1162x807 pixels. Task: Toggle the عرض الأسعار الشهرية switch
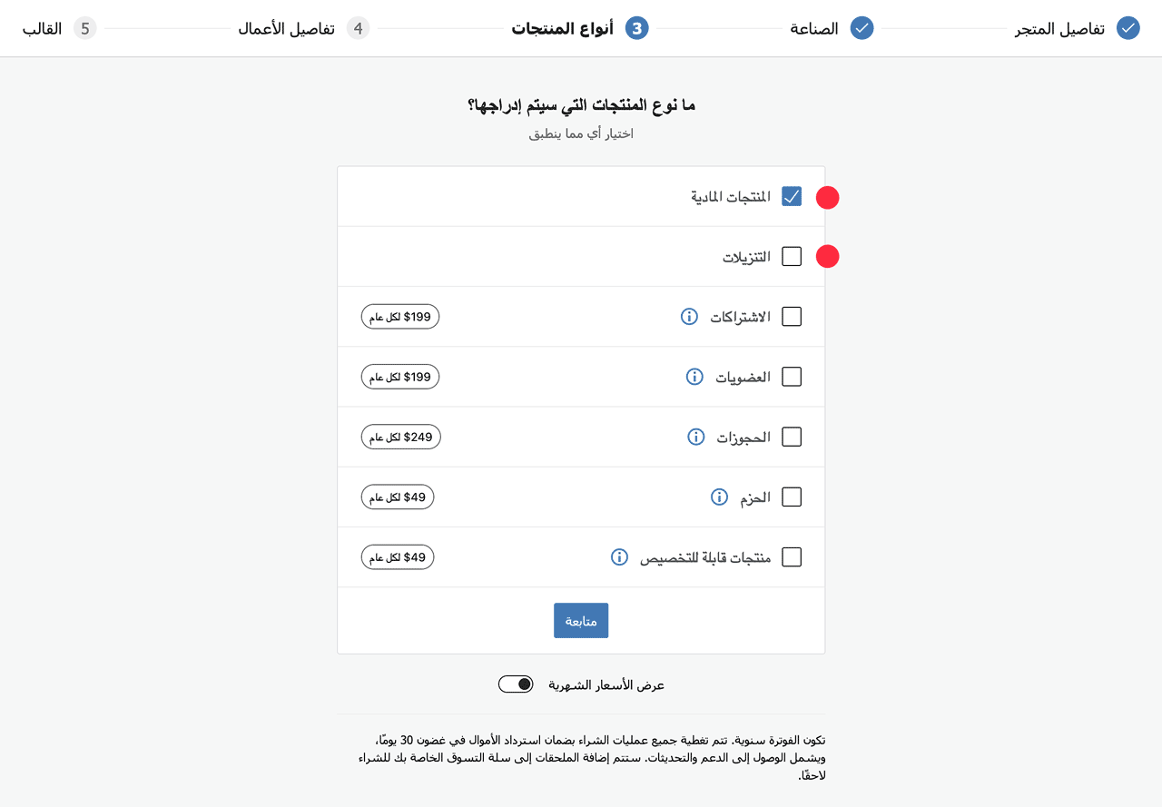pos(516,684)
